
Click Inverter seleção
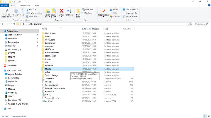click(130, 16)
